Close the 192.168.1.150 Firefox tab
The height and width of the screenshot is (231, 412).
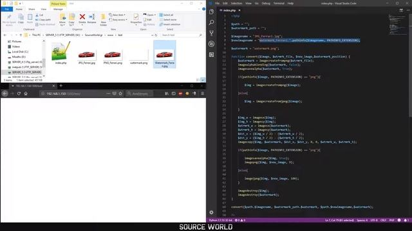click(x=53, y=86)
